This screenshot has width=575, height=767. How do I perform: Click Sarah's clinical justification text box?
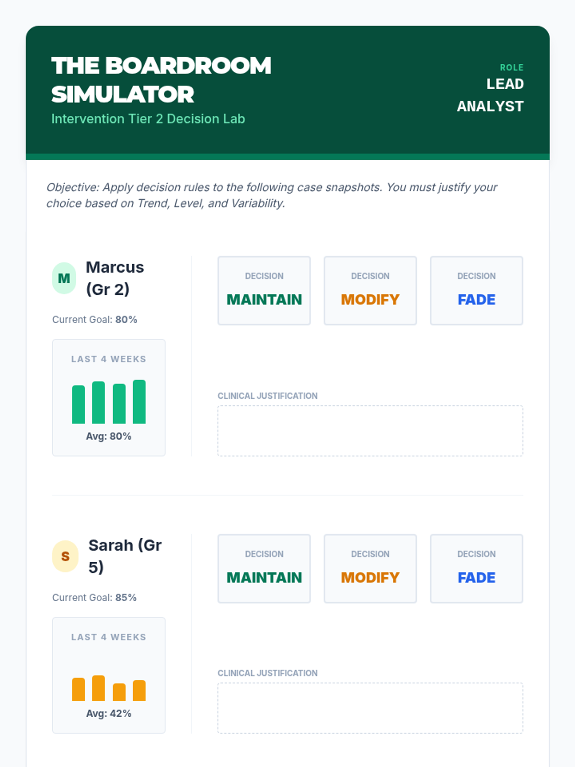[370, 708]
